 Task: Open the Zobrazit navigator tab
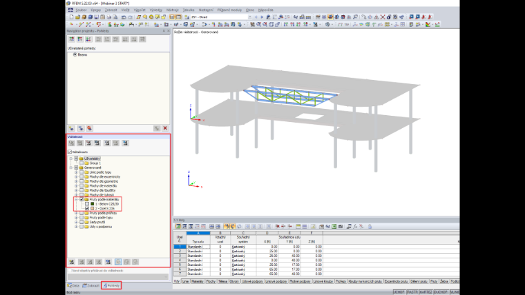click(91, 285)
